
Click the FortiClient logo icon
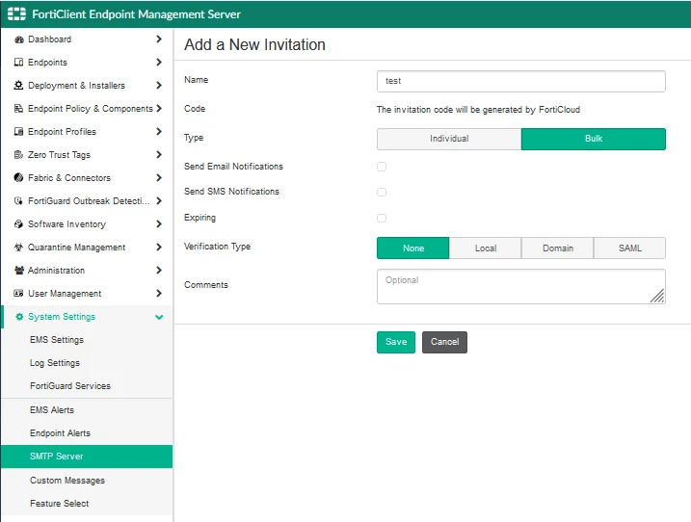16,14
